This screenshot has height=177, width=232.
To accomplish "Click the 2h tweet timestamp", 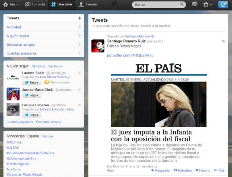I will pos(223,41).
